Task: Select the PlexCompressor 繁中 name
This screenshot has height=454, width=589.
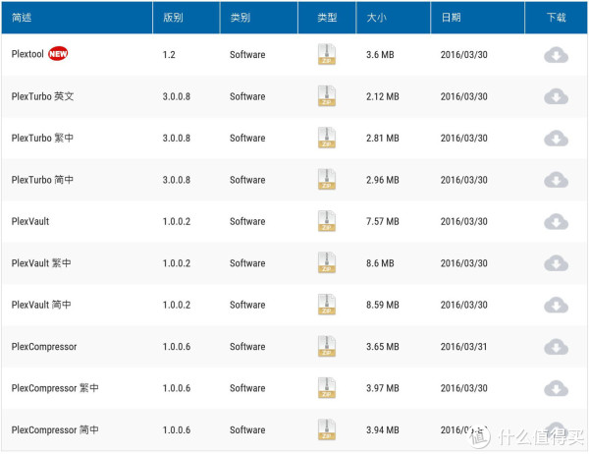Action: (x=55, y=388)
